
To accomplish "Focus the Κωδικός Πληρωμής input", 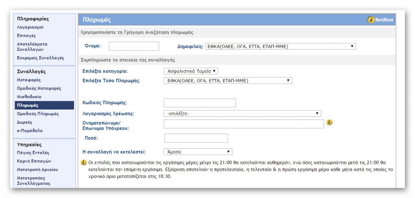I will click(200, 103).
